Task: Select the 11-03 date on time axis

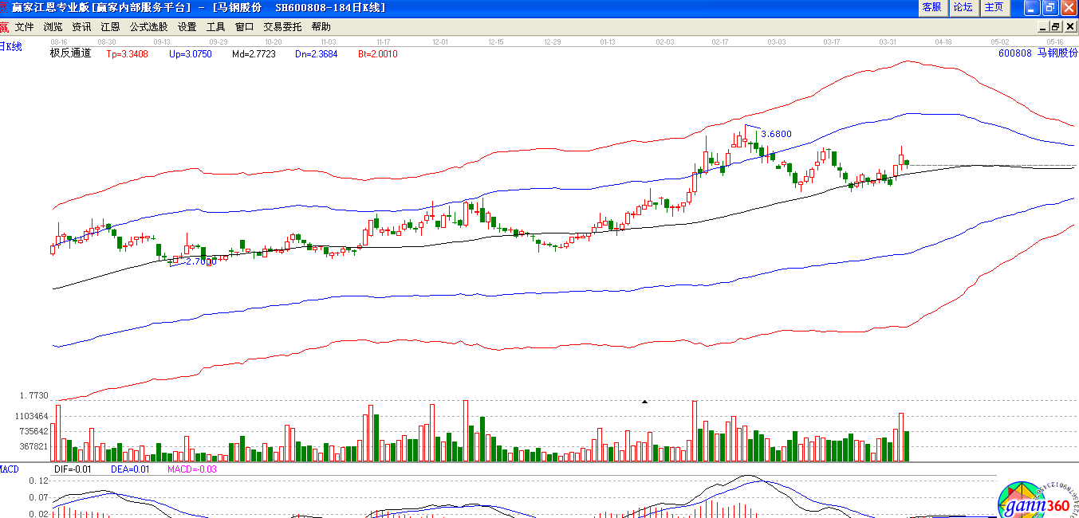Action: point(328,41)
